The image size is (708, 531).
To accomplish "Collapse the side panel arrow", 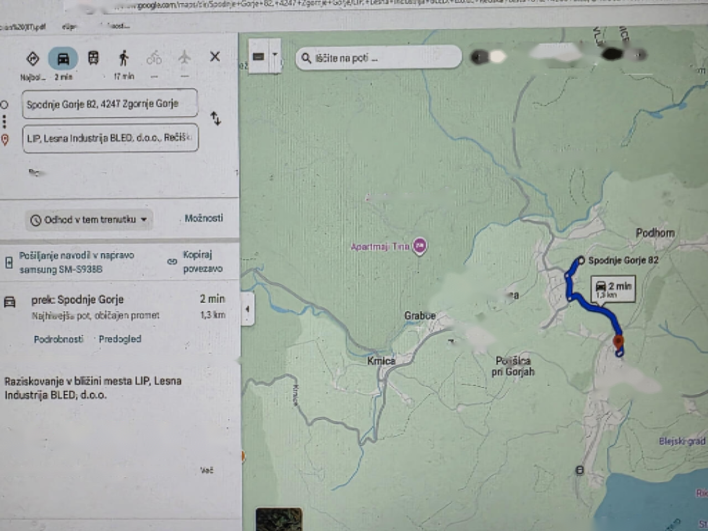I will pos(247,310).
